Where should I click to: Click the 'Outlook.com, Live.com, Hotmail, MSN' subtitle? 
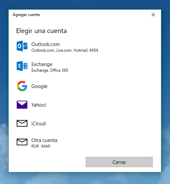tap(65, 50)
